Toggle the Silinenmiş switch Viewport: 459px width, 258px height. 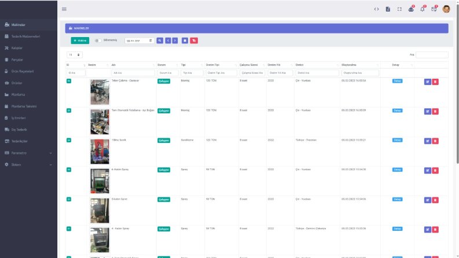(98, 40)
